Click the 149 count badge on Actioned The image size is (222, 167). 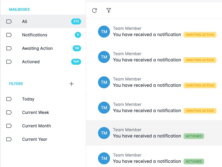coord(76,62)
